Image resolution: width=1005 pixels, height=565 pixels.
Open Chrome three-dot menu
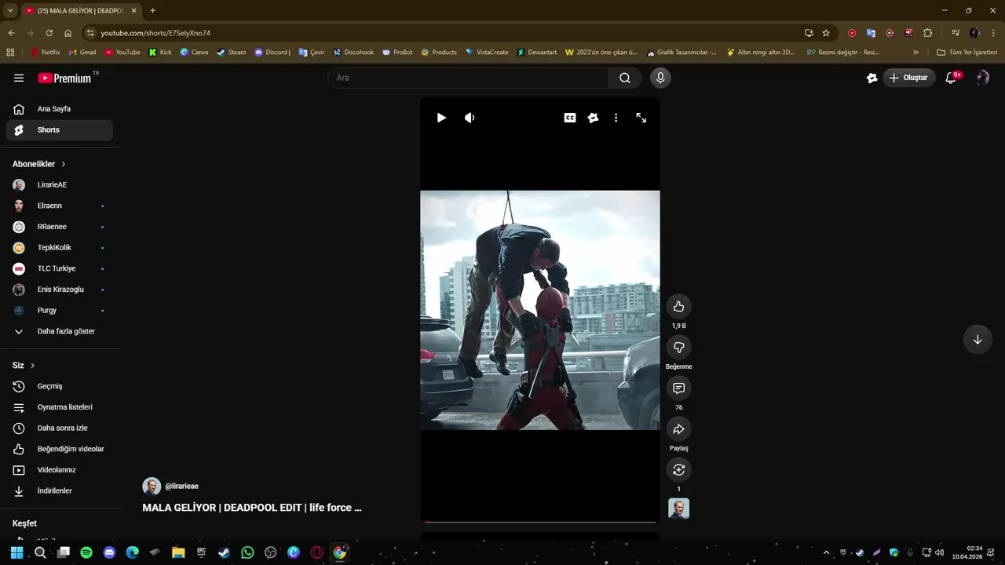click(994, 33)
